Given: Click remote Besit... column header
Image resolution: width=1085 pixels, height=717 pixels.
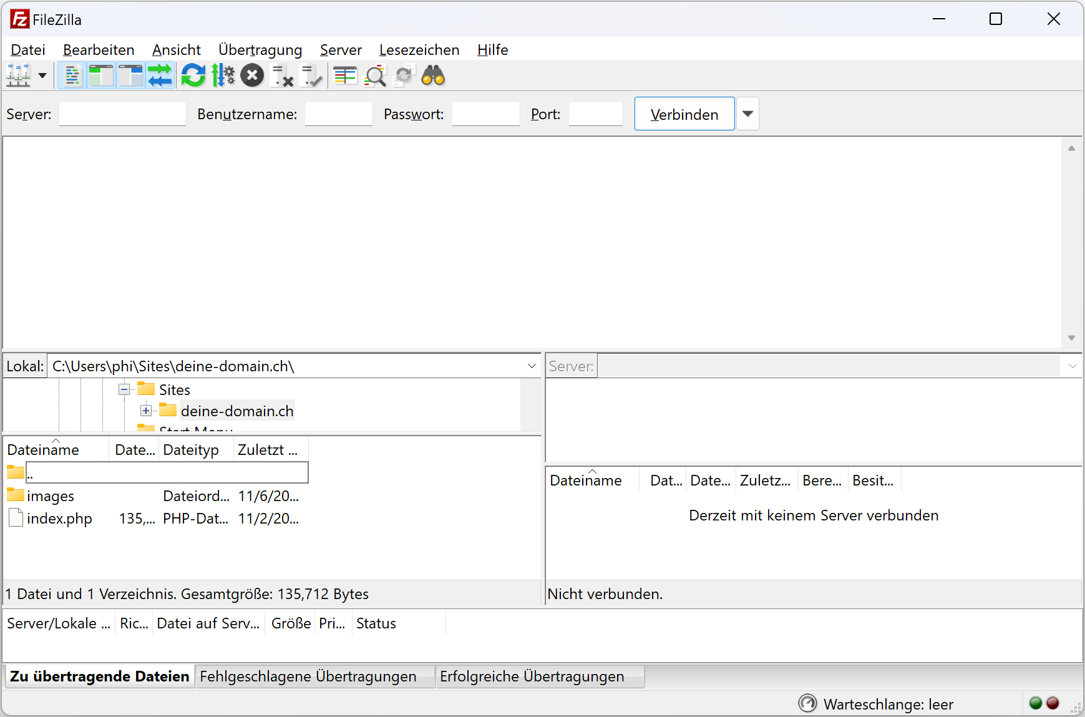Looking at the screenshot, I should [875, 480].
